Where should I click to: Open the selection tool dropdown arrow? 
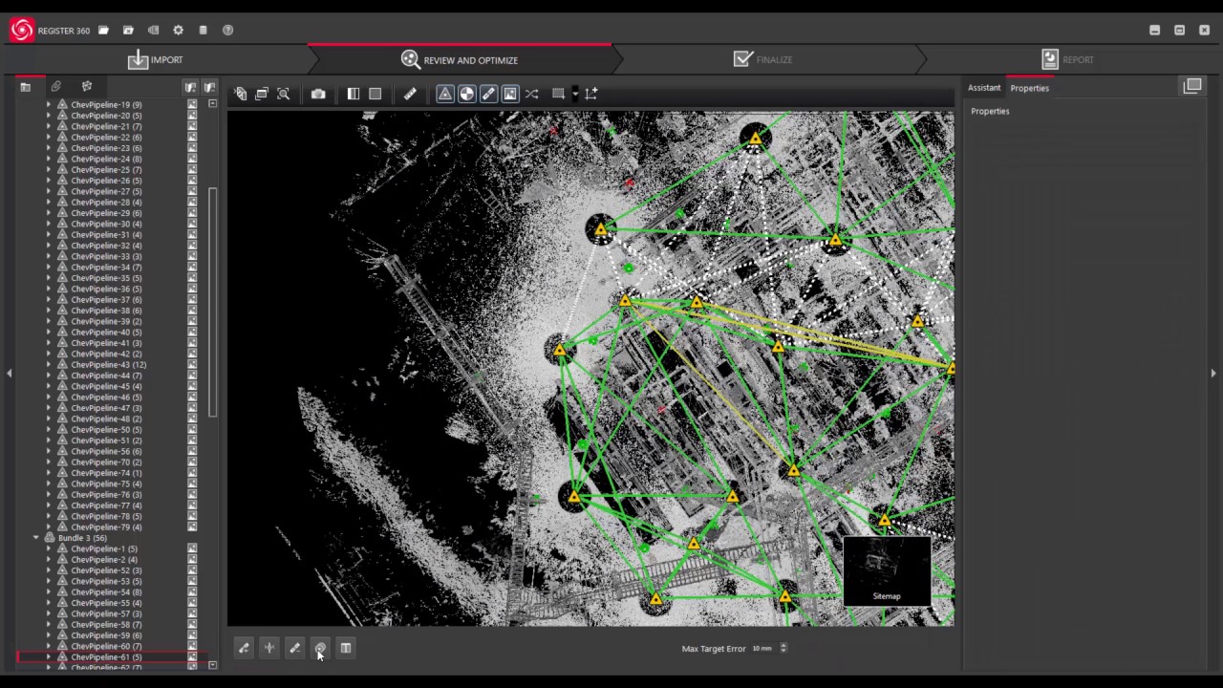click(574, 94)
